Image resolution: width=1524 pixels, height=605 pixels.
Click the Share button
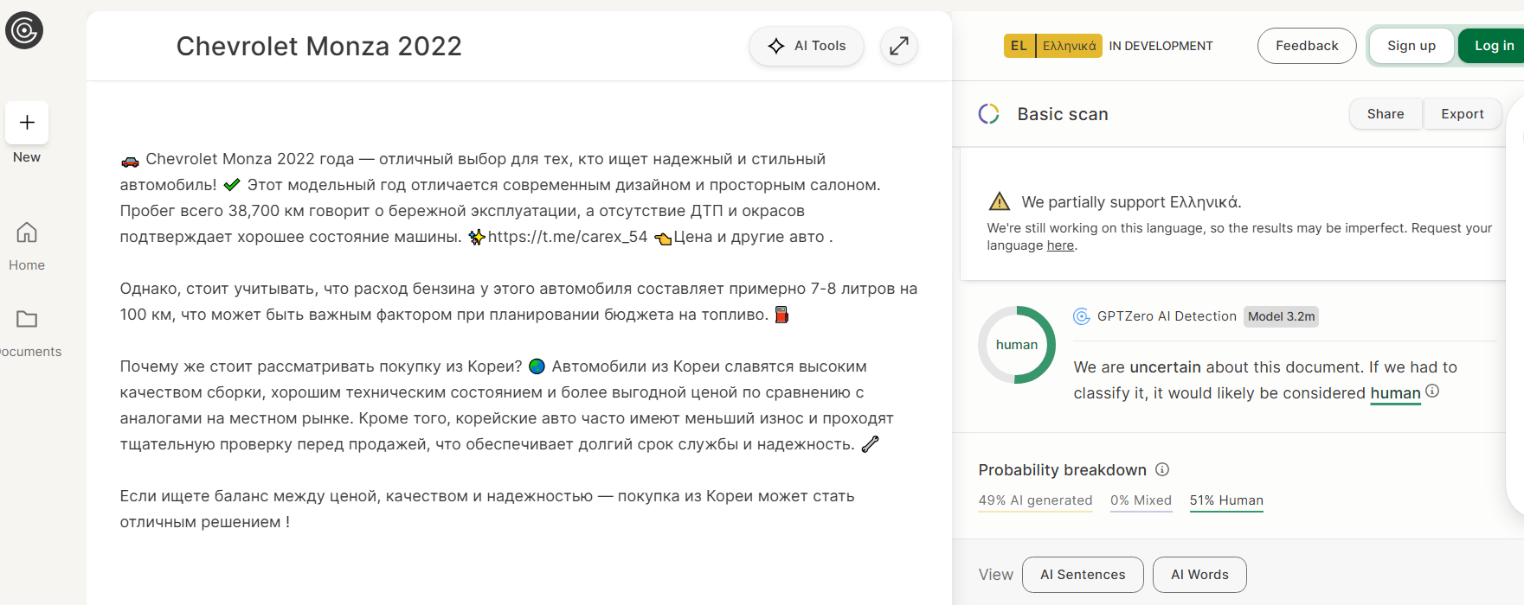click(x=1386, y=114)
